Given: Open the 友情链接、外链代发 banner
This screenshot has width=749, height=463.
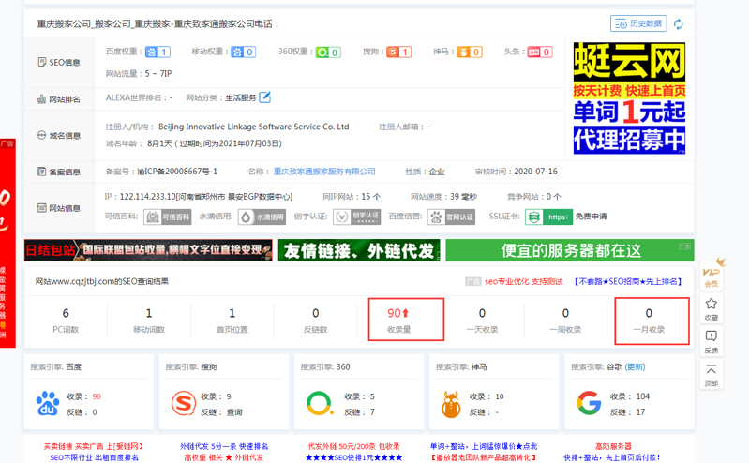Looking at the screenshot, I should click(359, 250).
